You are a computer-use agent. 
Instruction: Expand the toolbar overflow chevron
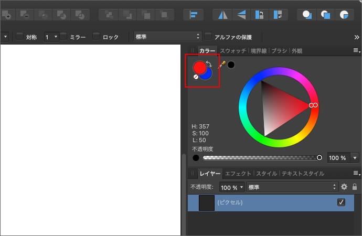(356, 37)
